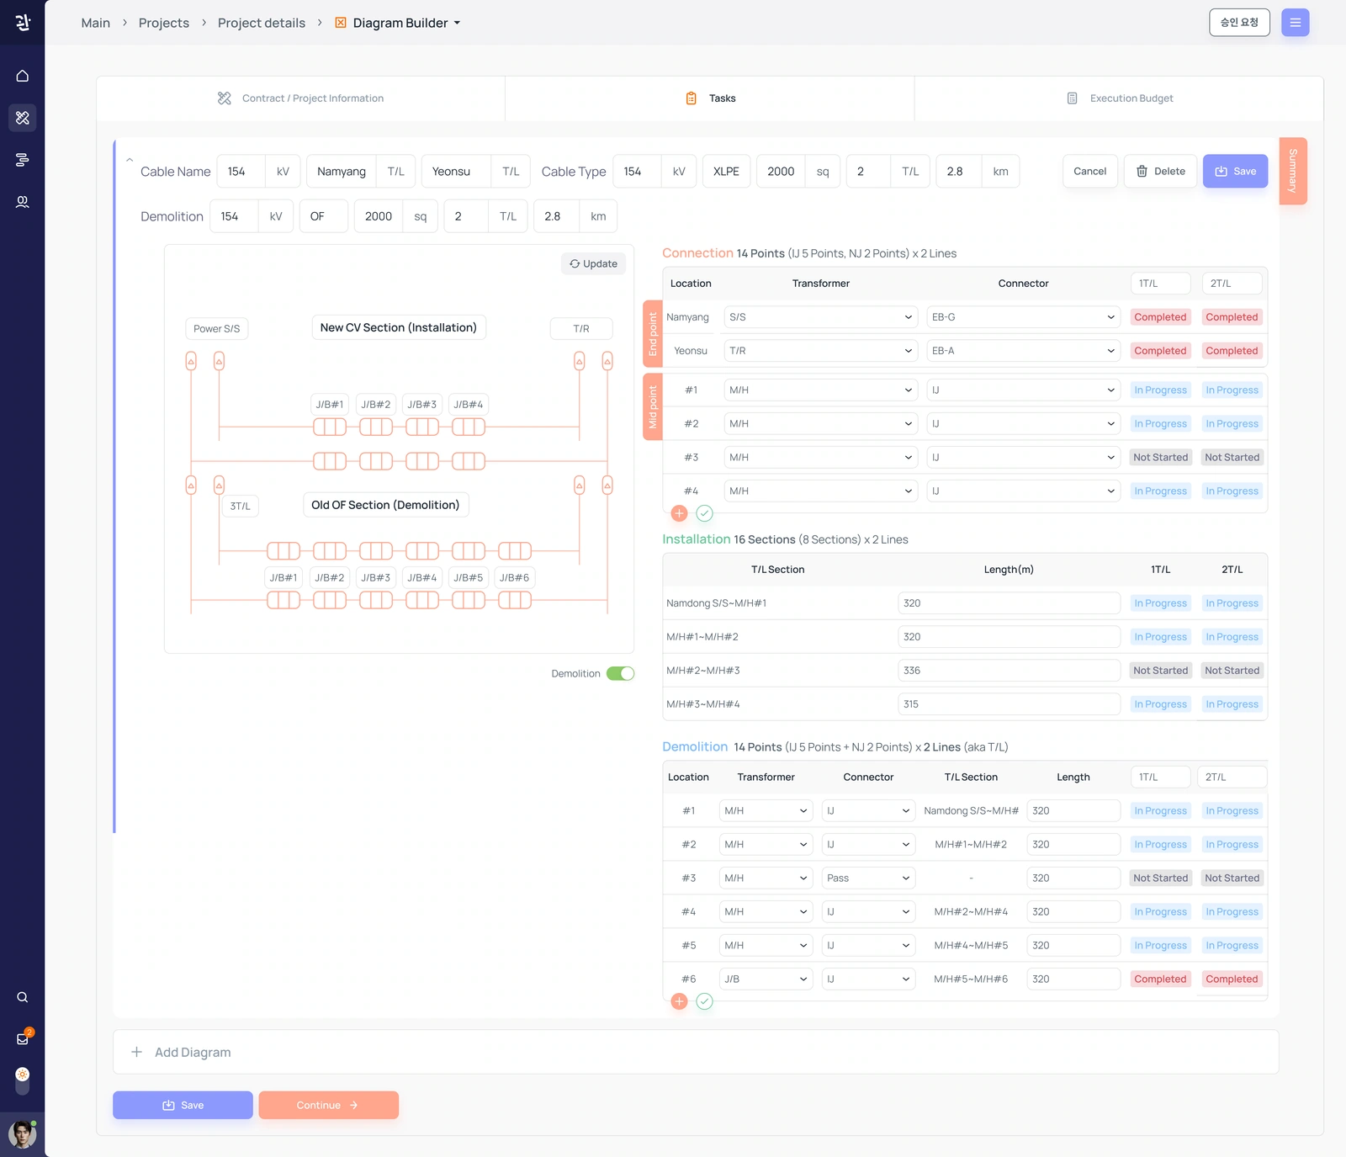Image resolution: width=1346 pixels, height=1157 pixels.
Task: Switch to Contract / Project Information tab
Action: coord(300,98)
